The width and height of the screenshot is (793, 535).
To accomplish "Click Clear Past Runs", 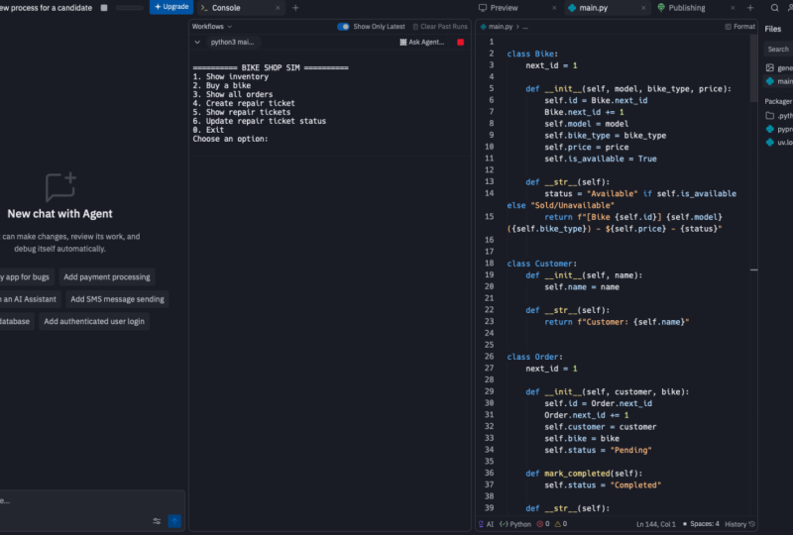I will (x=440, y=27).
